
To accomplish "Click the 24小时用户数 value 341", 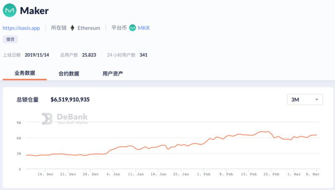I will 143,55.
